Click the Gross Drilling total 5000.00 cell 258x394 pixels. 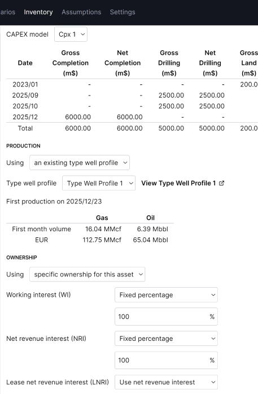(171, 128)
